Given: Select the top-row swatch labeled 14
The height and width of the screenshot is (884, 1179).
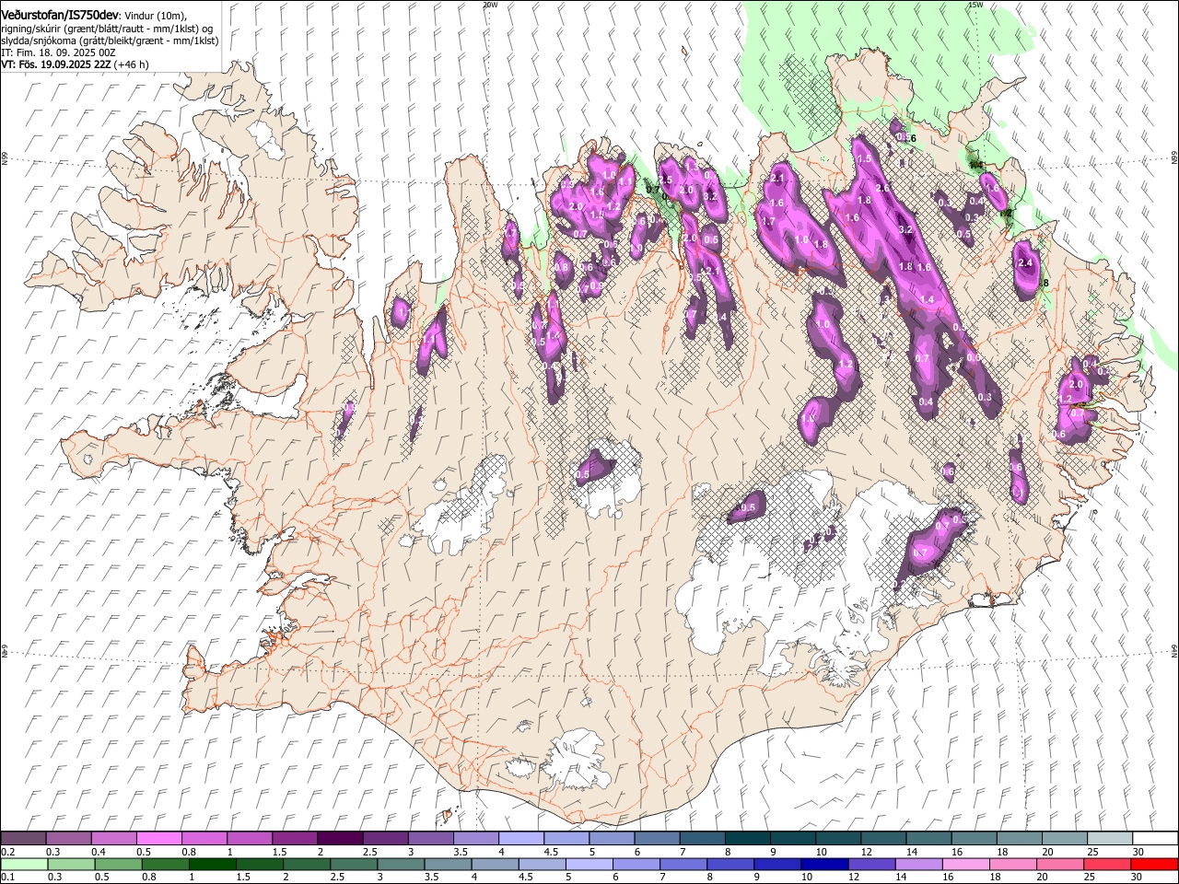Looking at the screenshot, I should point(928,839).
